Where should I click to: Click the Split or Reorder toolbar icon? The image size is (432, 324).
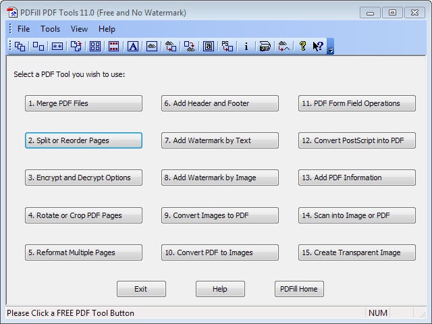pyautogui.click(x=38, y=47)
